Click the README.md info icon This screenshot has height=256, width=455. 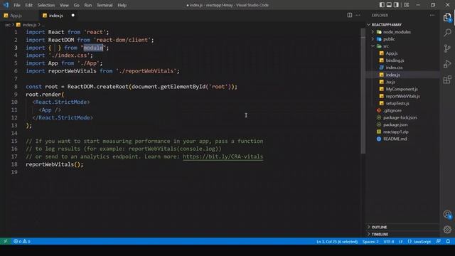379,139
